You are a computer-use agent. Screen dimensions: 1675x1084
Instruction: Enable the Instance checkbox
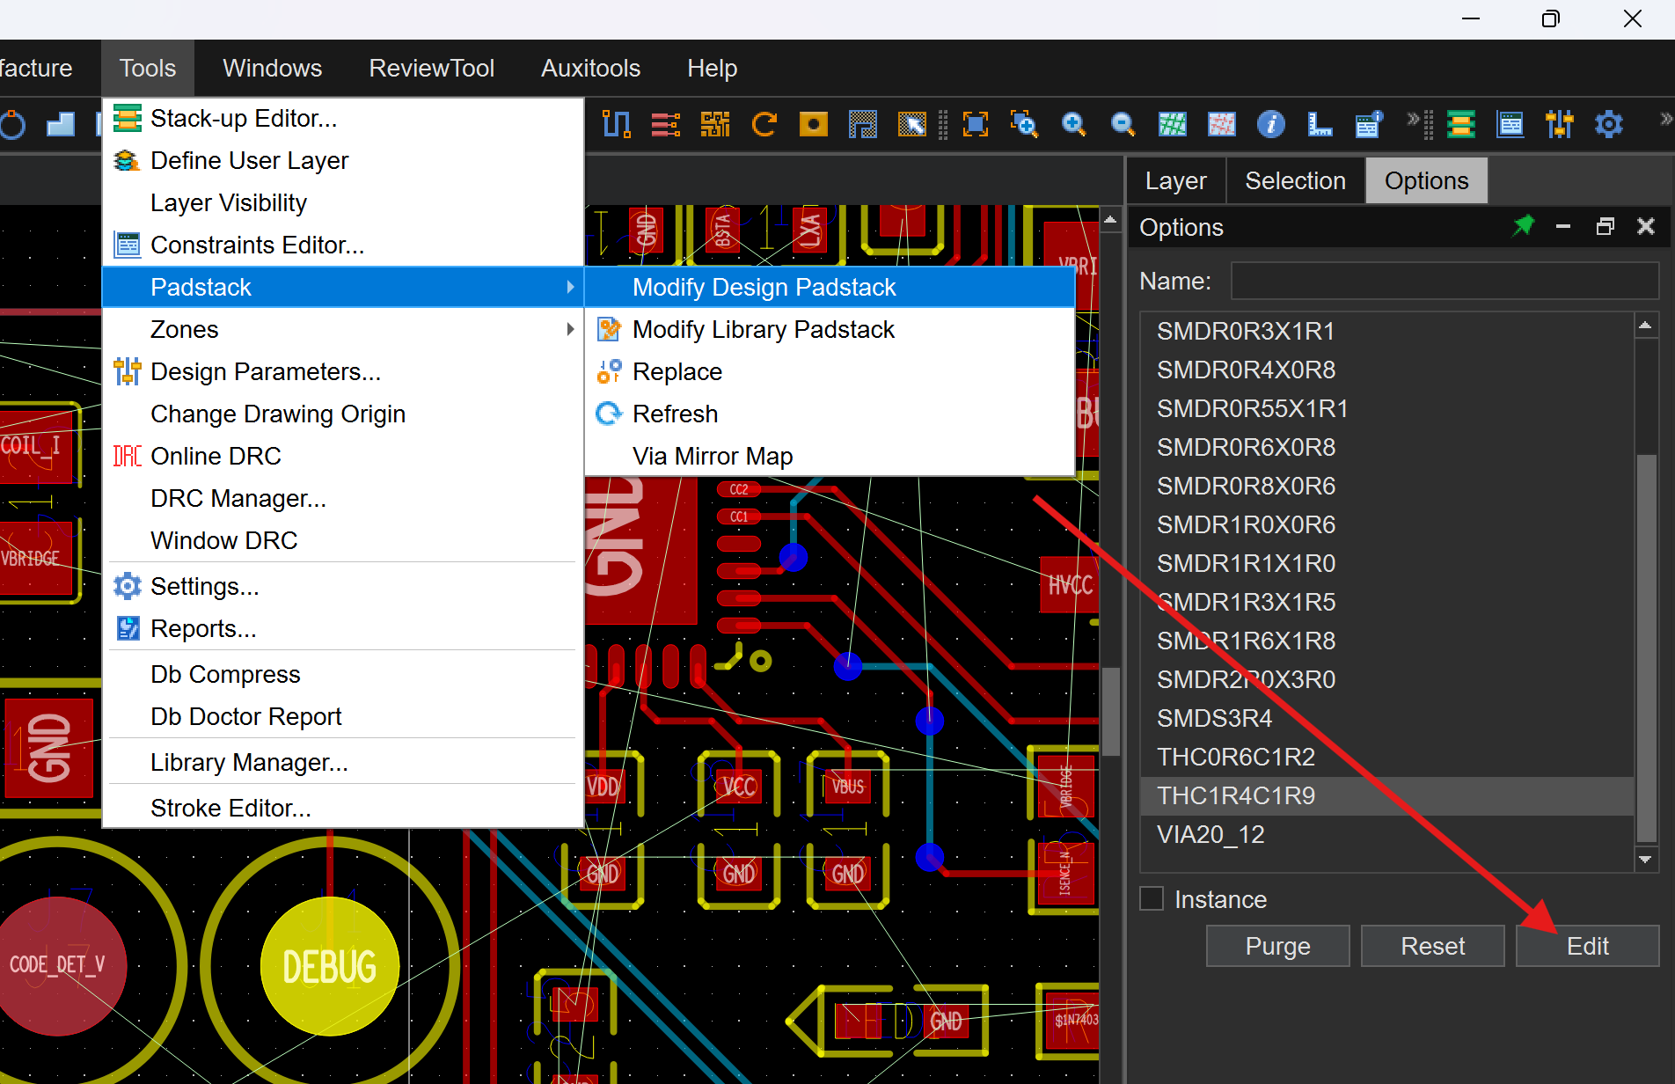coord(1152,898)
